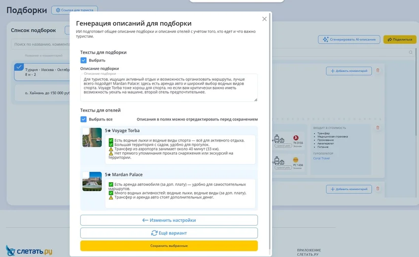Click the '5★ Voyage Torba' hotel title
Screen dimensions: 419x257
(122, 131)
